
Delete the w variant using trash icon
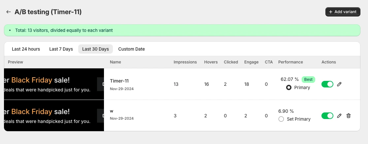[x=349, y=116]
